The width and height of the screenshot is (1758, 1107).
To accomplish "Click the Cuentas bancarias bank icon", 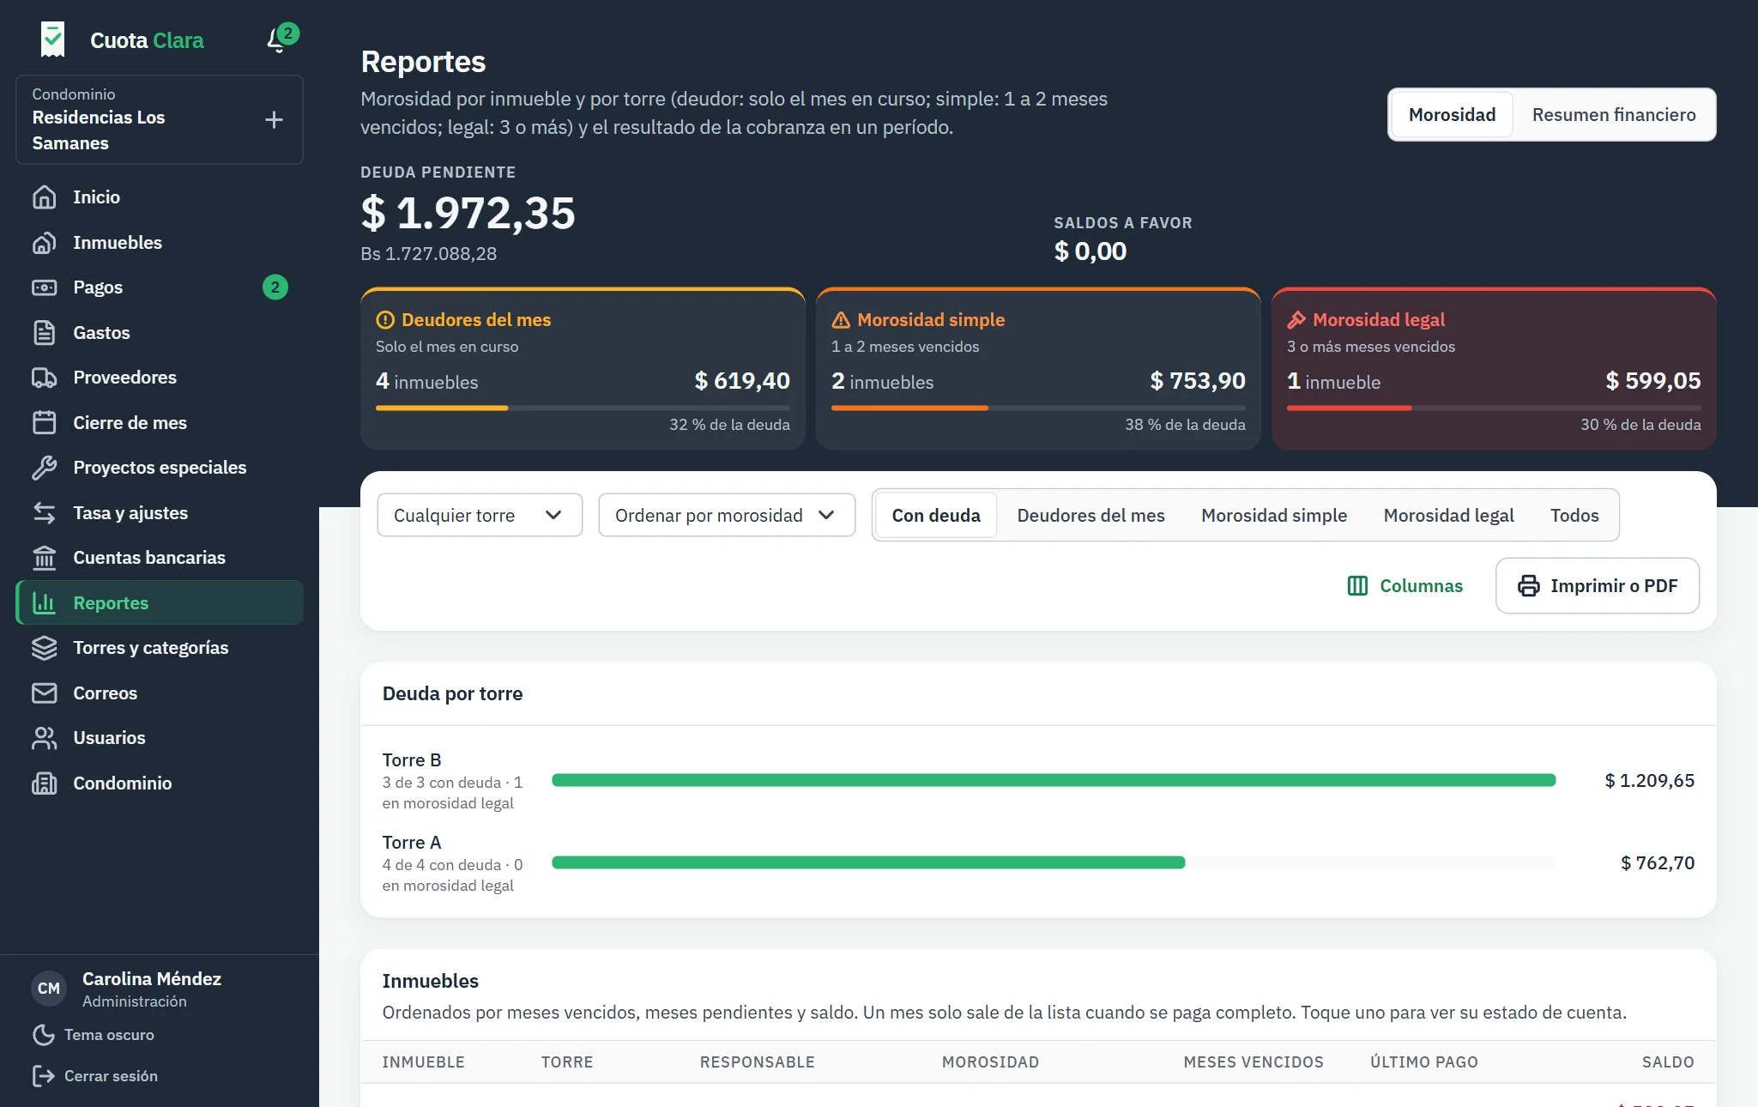I will 45,558.
